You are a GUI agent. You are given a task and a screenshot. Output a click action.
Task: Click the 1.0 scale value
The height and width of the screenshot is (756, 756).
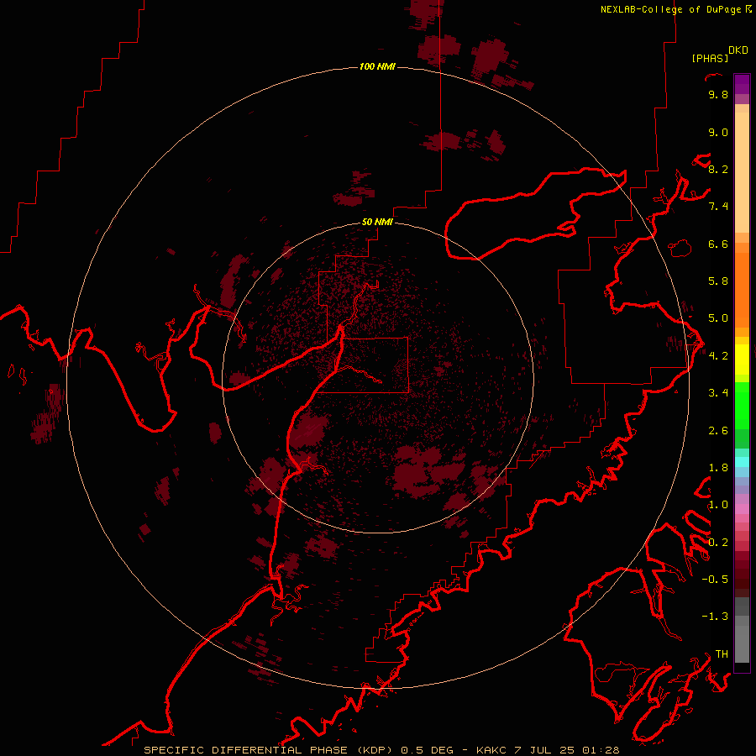718,505
